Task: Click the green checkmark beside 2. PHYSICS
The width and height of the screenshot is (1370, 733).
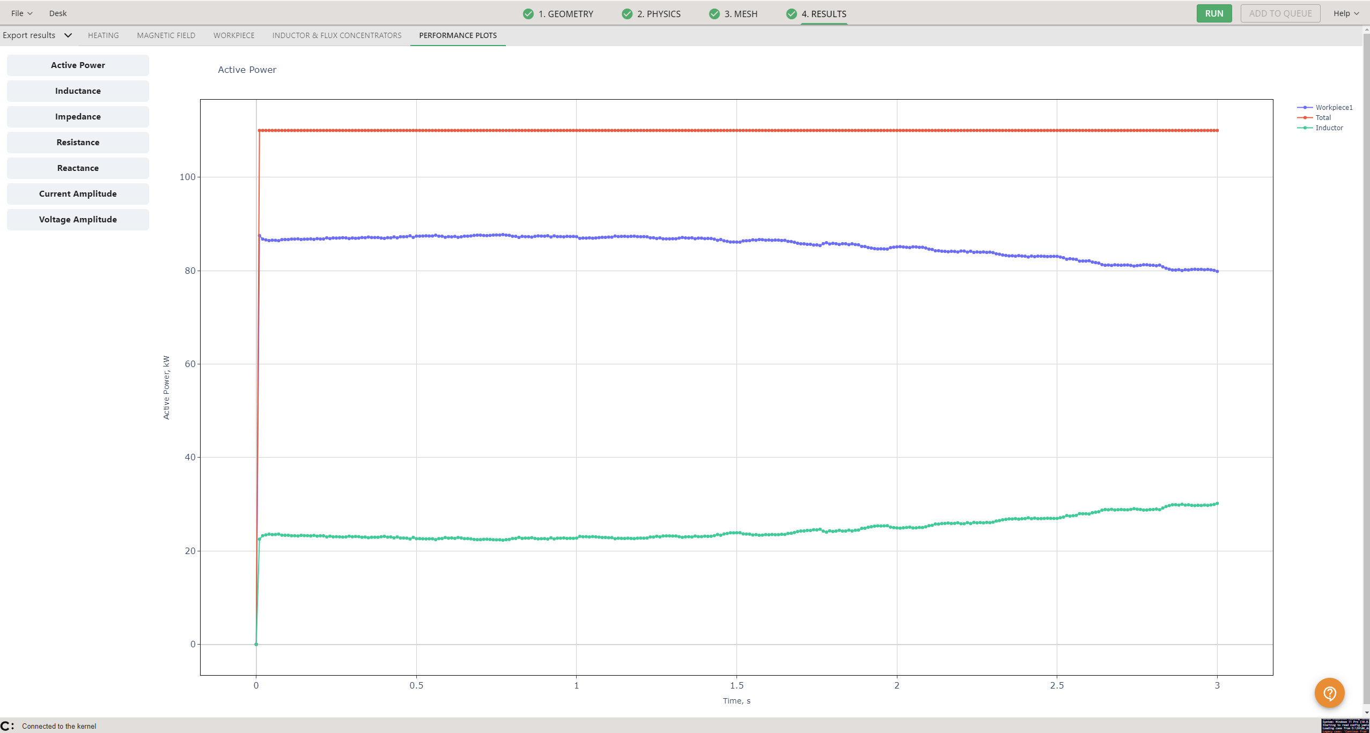Action: [627, 13]
